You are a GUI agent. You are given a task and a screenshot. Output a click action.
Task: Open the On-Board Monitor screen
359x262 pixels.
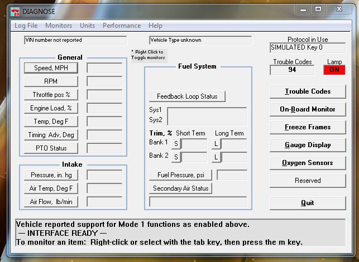click(x=308, y=109)
